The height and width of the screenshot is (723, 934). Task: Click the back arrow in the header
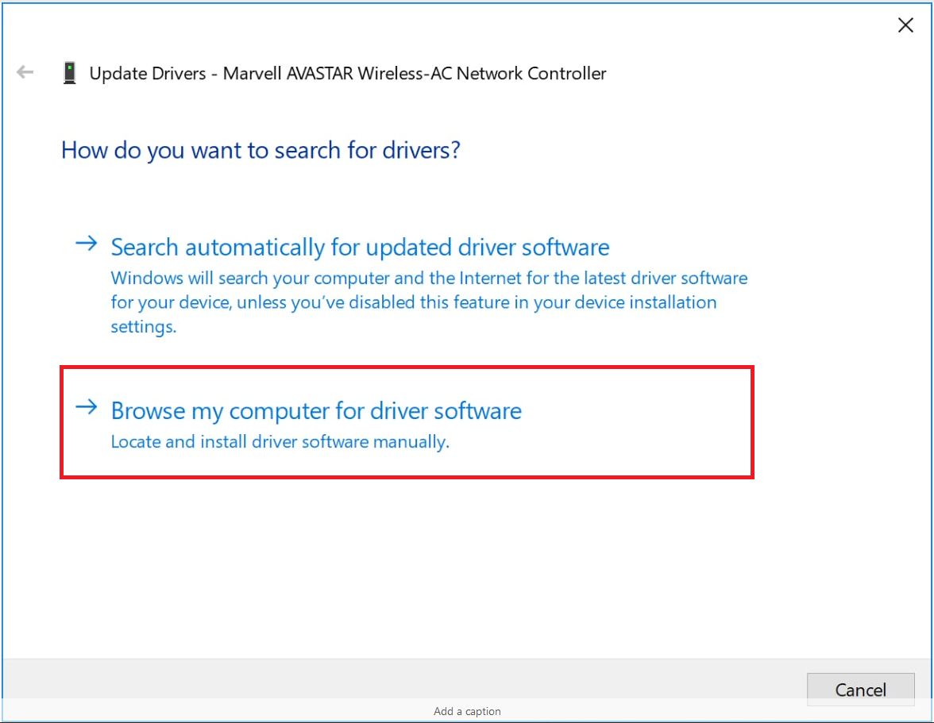click(x=25, y=72)
